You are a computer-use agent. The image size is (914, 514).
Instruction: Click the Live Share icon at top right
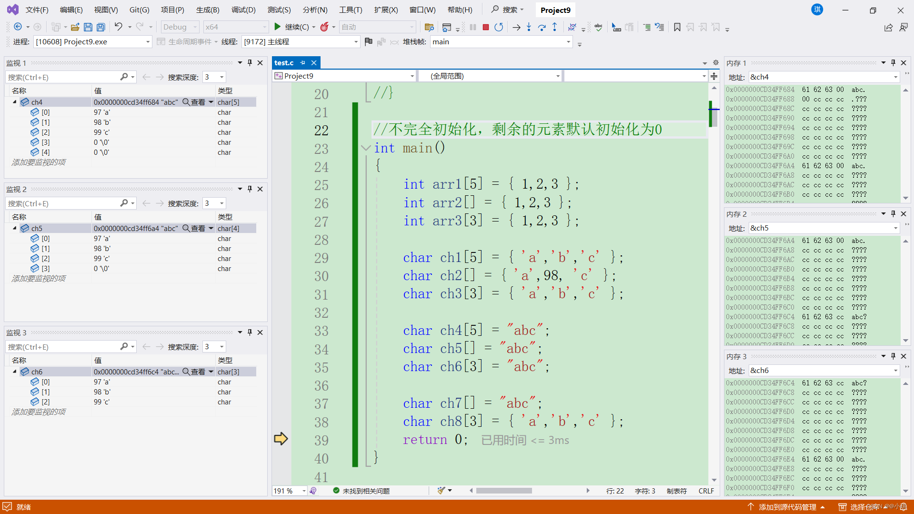point(888,28)
